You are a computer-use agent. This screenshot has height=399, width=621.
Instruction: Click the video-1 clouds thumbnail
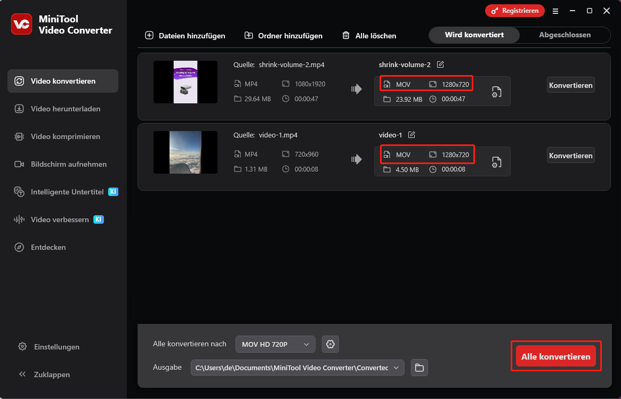pos(186,152)
